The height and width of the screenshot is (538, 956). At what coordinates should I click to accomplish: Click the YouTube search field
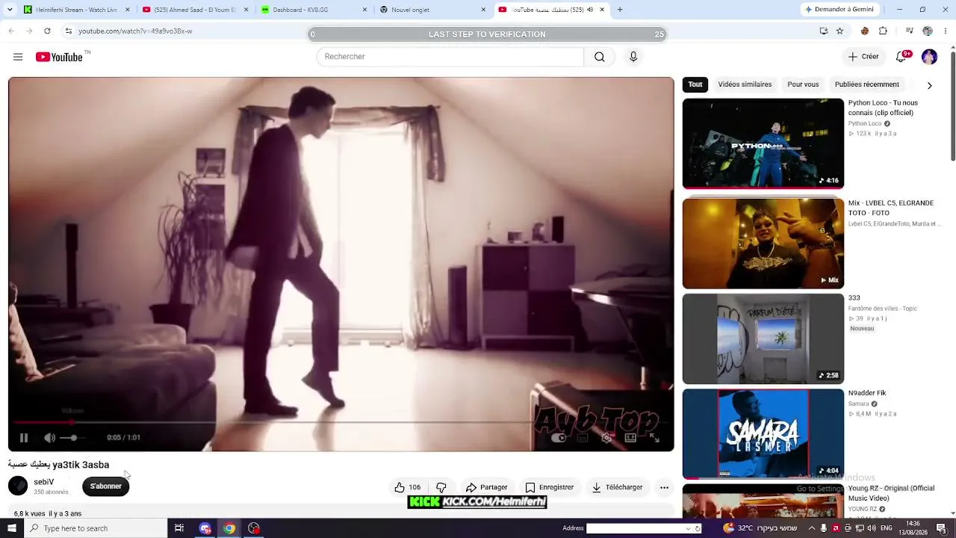[450, 57]
